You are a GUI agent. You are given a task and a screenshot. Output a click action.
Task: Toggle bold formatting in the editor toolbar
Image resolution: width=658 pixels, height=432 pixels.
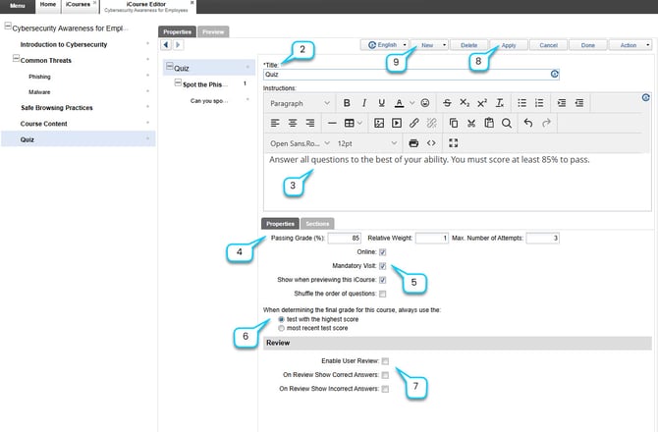click(347, 103)
